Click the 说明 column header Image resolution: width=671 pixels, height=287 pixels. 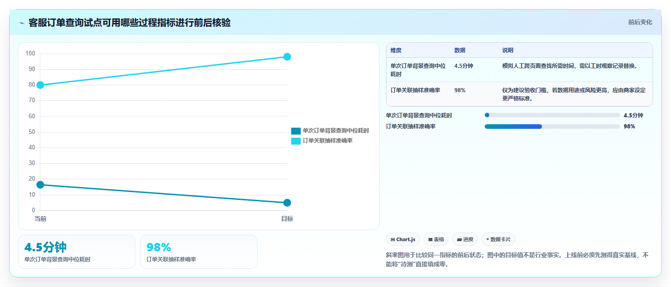point(508,50)
